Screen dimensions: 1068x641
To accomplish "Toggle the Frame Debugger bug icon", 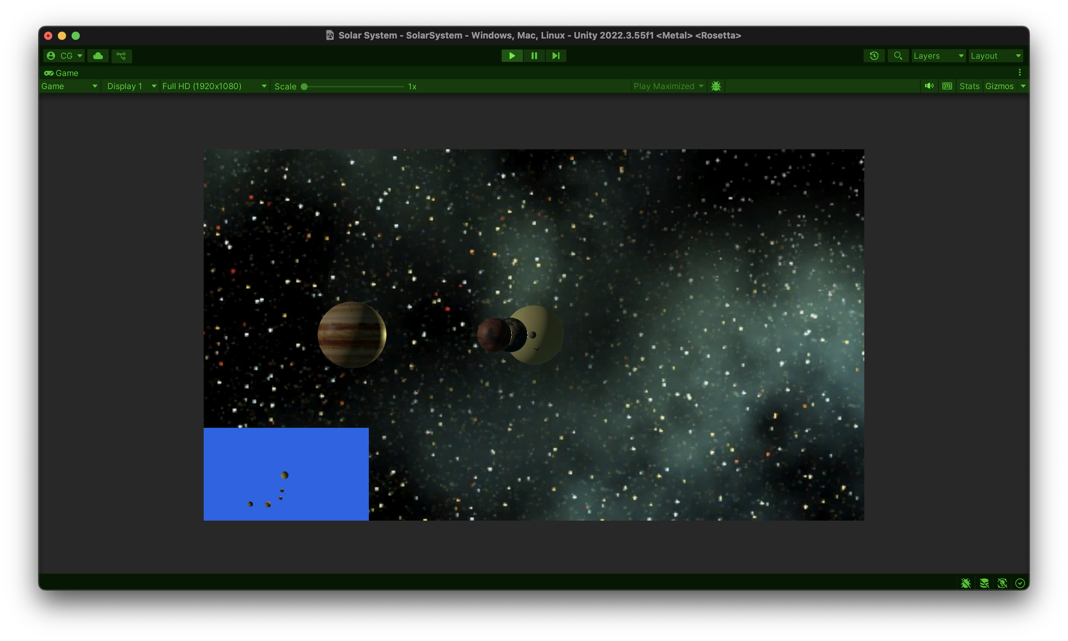I will [x=716, y=86].
